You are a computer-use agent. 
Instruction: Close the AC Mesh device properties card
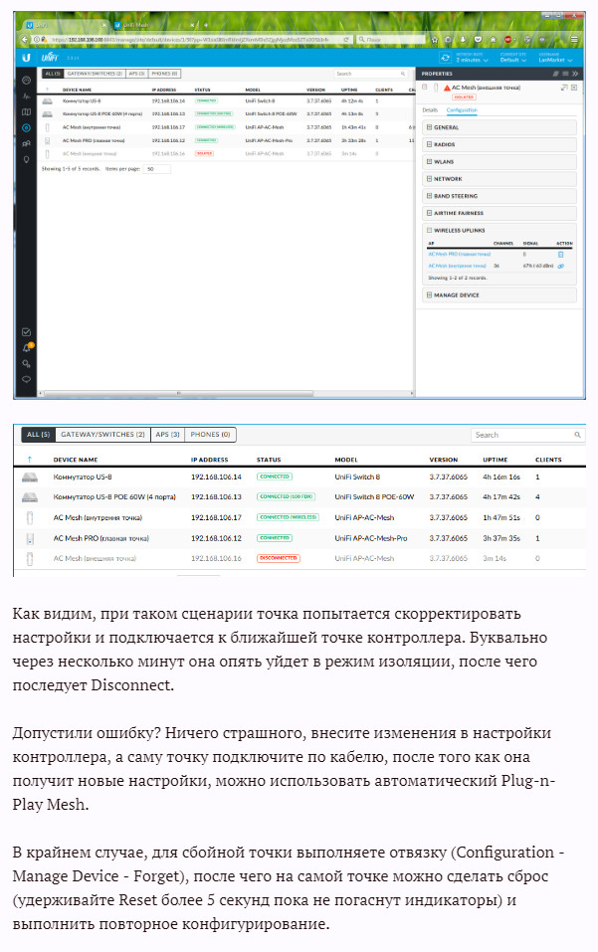[574, 88]
